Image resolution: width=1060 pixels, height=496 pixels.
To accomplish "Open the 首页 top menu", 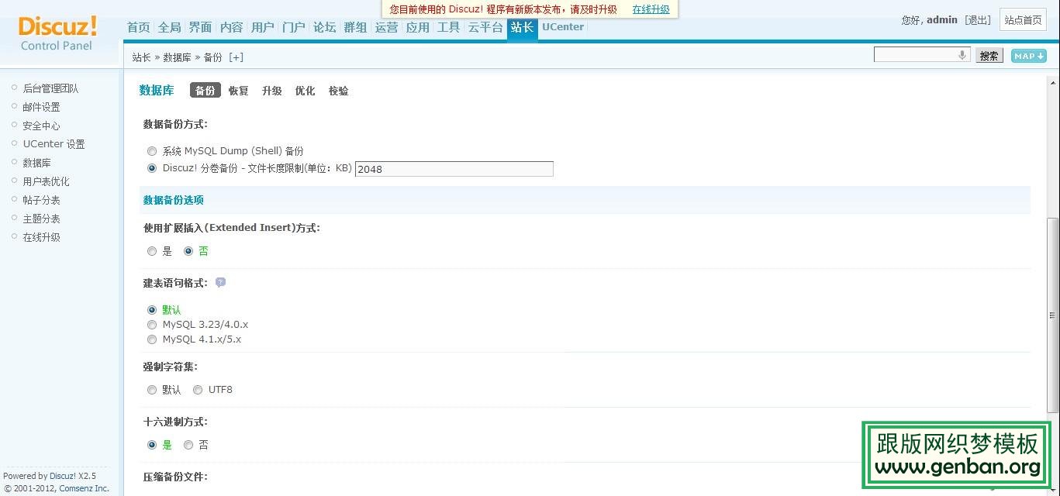I will pyautogui.click(x=139, y=27).
